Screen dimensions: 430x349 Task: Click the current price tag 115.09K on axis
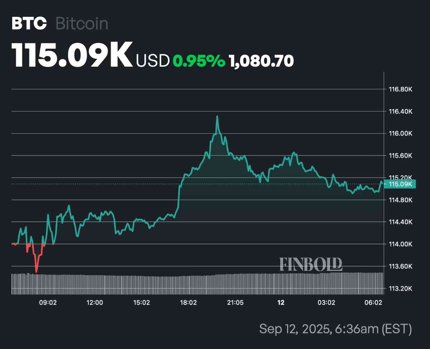point(401,184)
